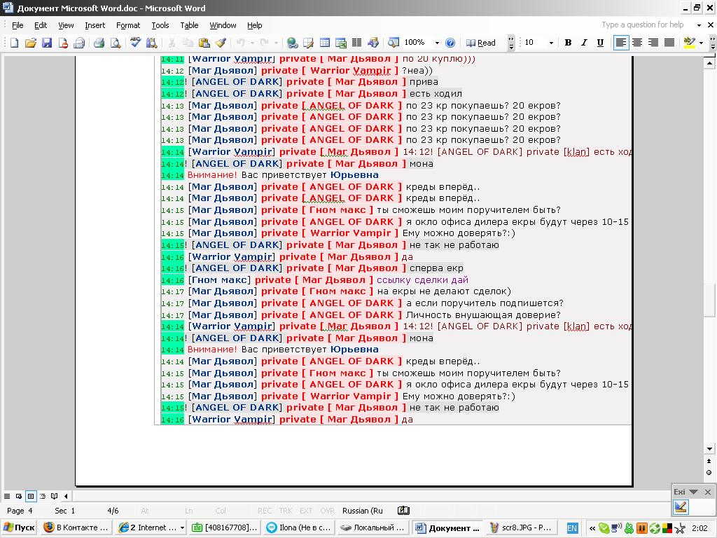
Task: Click the Print Preview icon
Action: coord(116,43)
